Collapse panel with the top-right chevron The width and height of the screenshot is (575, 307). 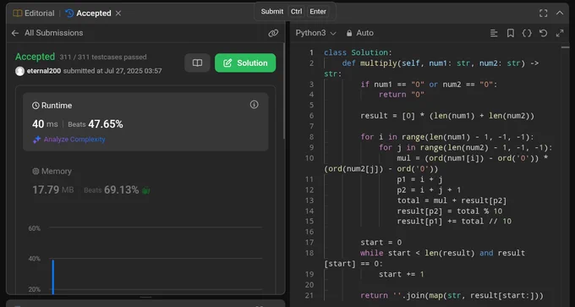pyautogui.click(x=560, y=13)
